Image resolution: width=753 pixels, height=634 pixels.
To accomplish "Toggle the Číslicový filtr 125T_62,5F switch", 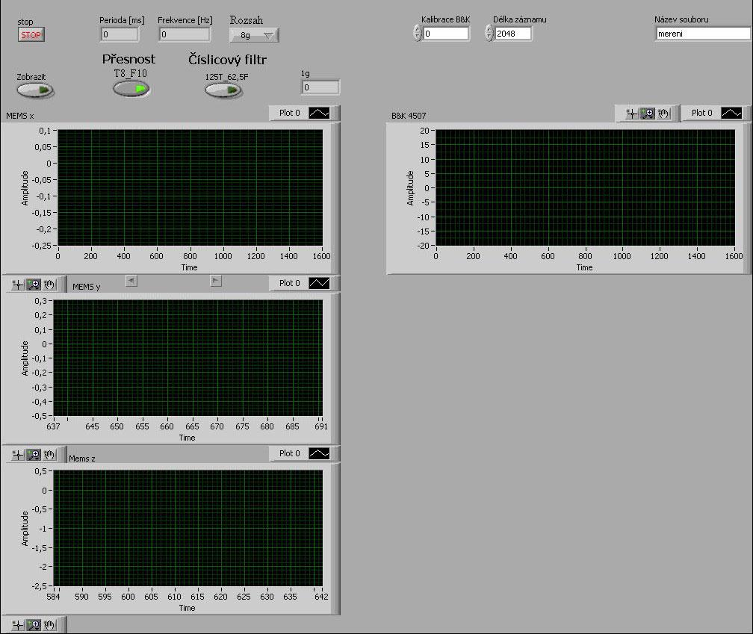I will click(x=223, y=90).
